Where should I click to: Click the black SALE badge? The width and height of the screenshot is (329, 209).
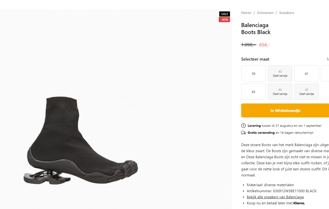[x=224, y=14]
